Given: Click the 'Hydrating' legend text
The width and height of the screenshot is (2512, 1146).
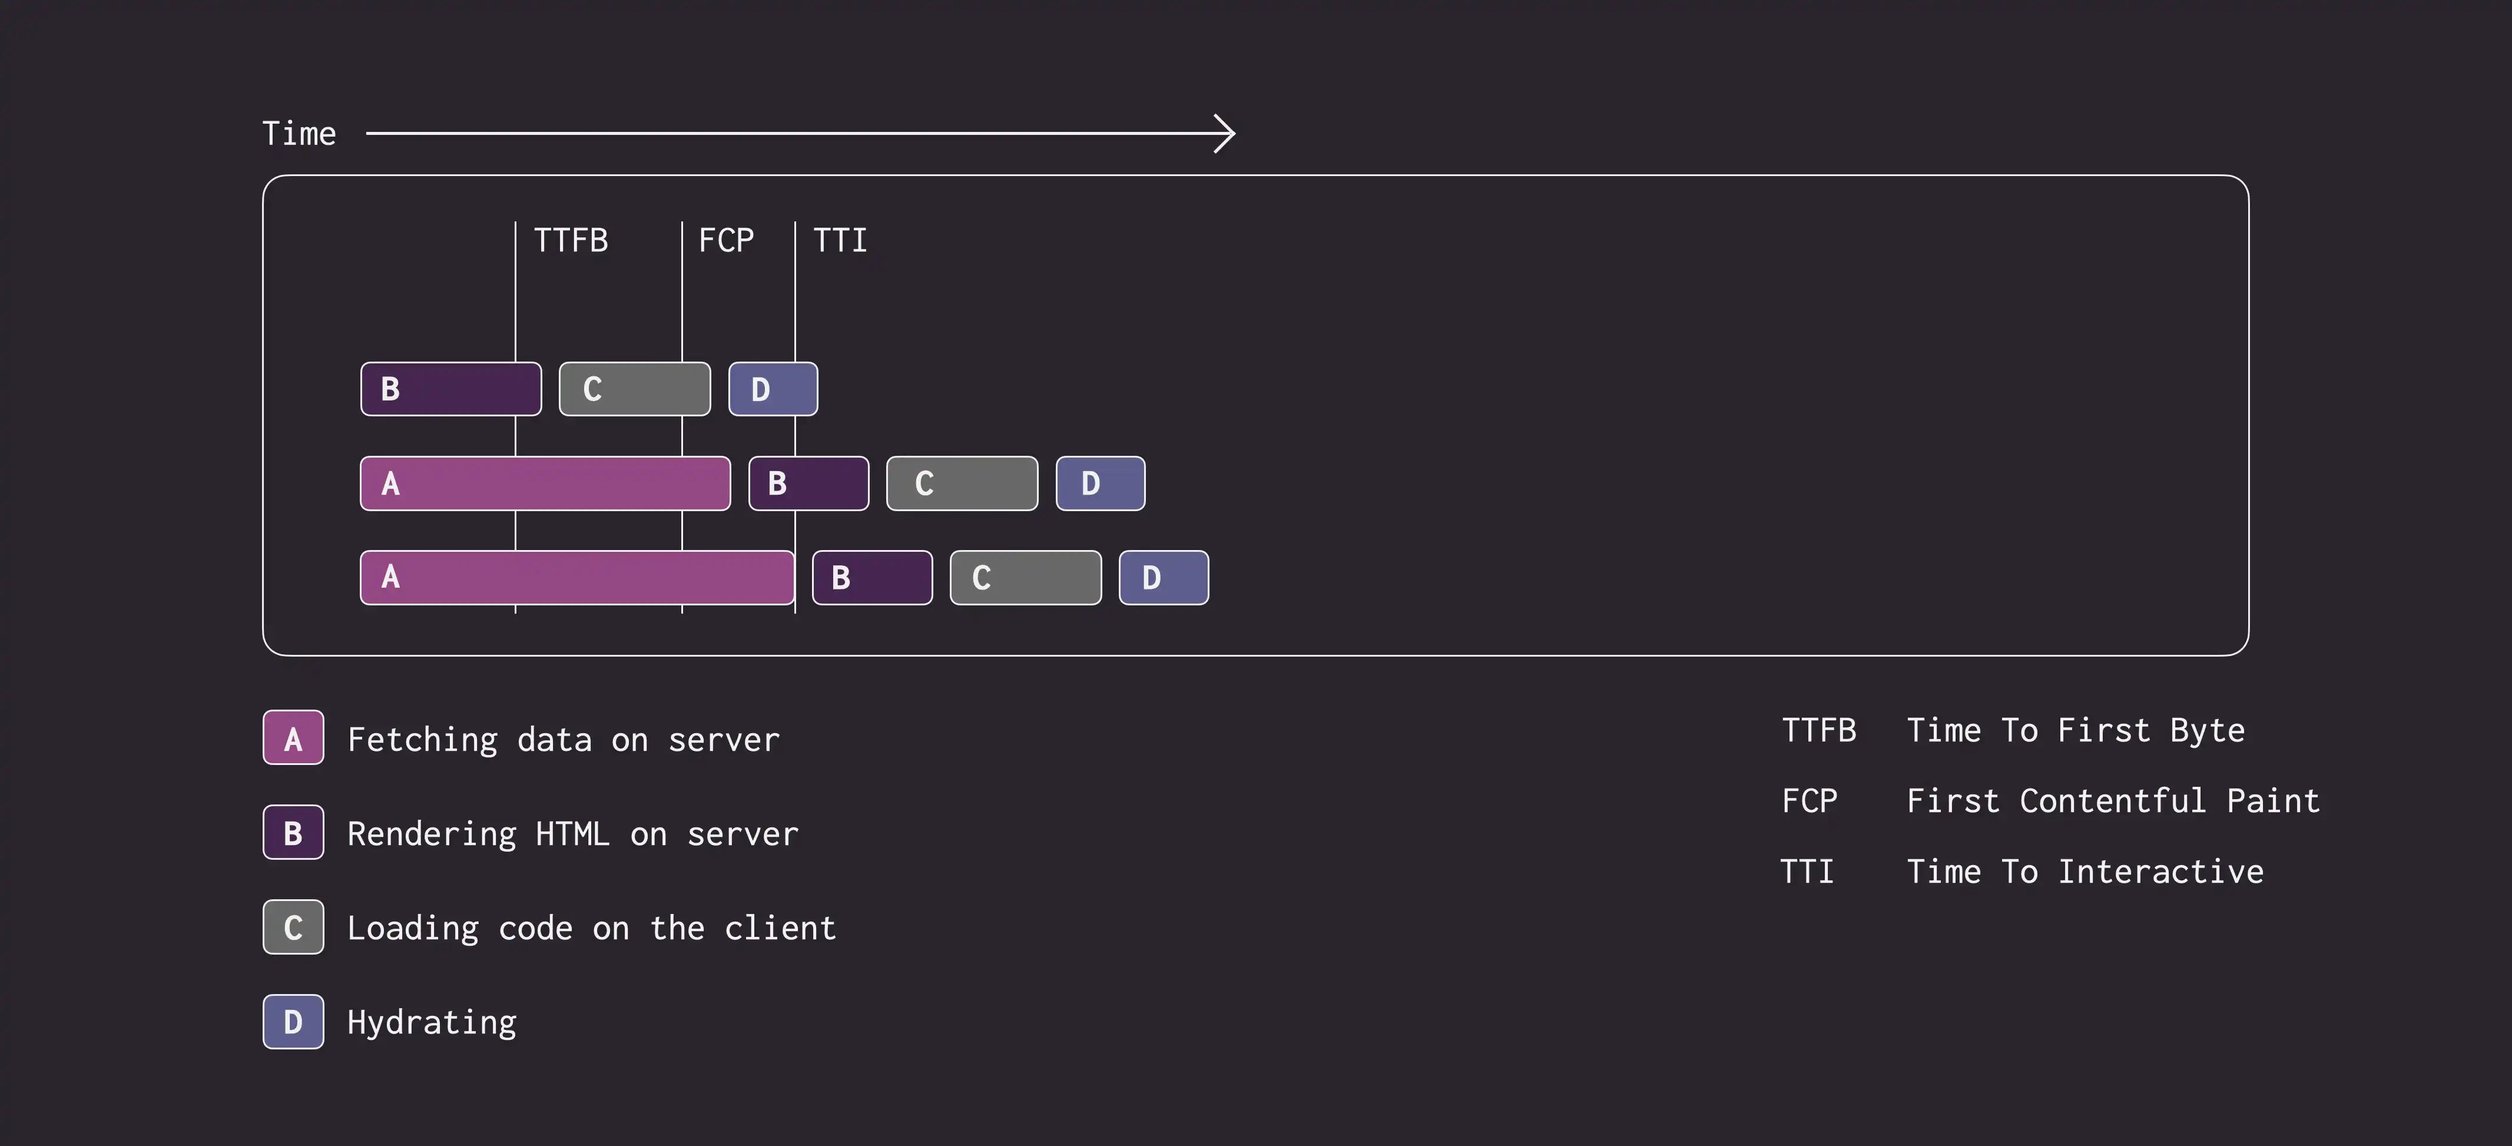Looking at the screenshot, I should 432,1023.
